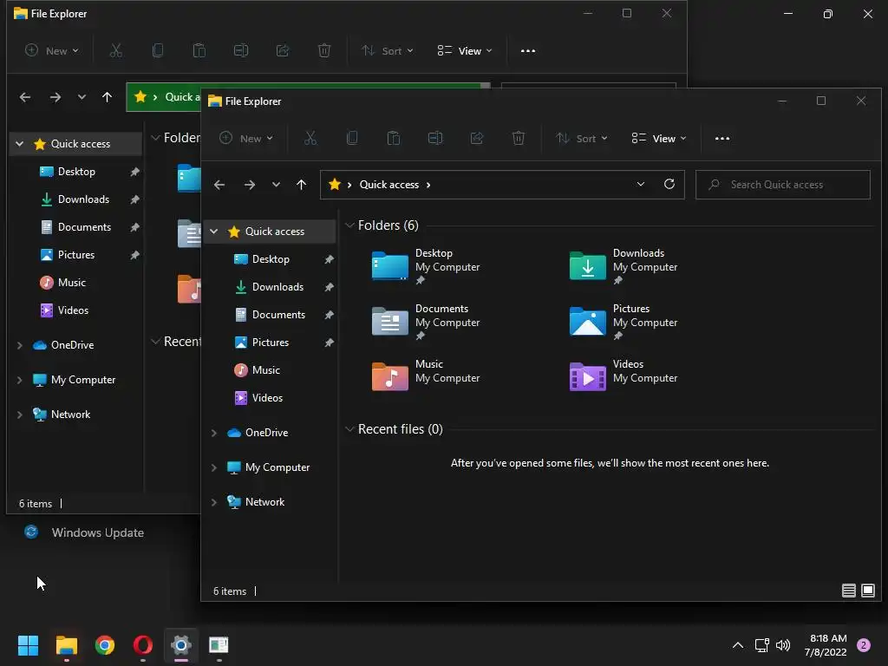Go back in front File Explorer window
The height and width of the screenshot is (666, 888).
pos(219,185)
